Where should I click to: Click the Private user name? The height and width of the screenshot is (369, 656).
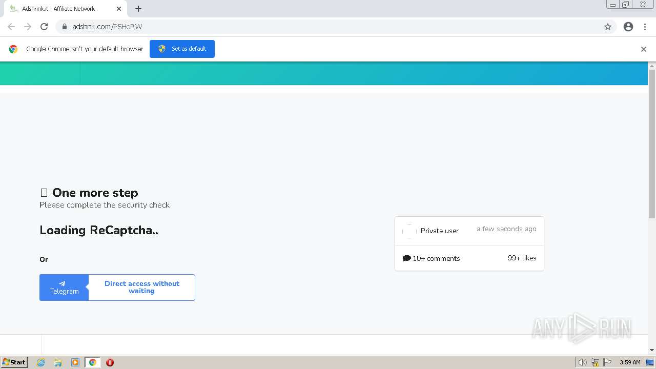pos(440,231)
